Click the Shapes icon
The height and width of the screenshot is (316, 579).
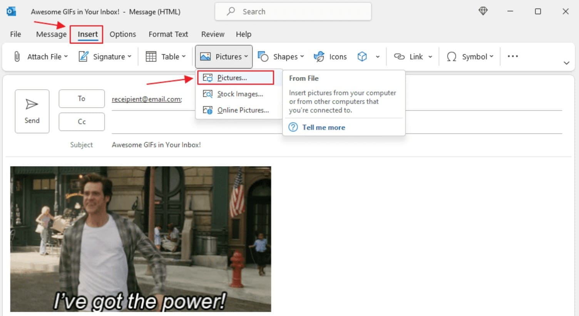[x=263, y=56]
